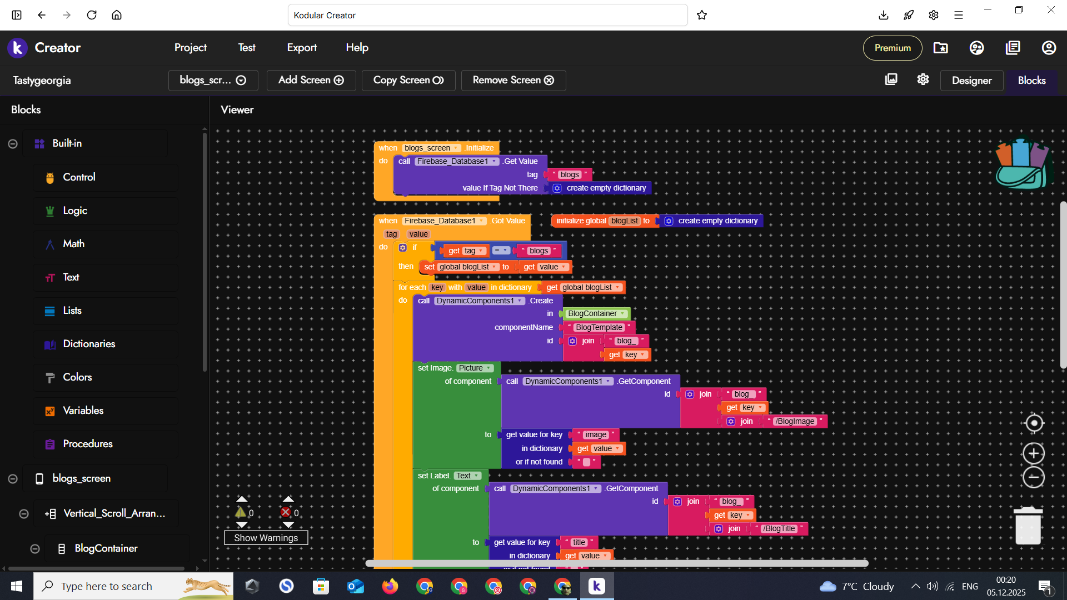Open the backpack icon in viewer
Image resolution: width=1067 pixels, height=600 pixels.
tap(1023, 164)
